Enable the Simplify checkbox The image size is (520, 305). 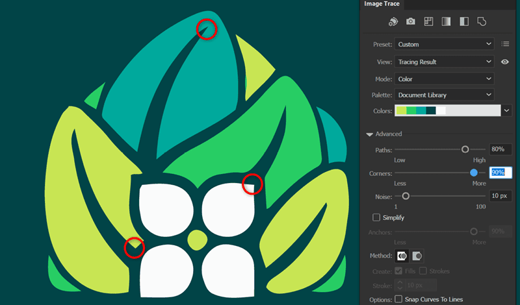tap(376, 217)
